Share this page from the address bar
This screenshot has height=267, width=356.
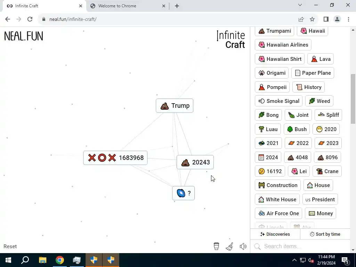click(x=301, y=19)
